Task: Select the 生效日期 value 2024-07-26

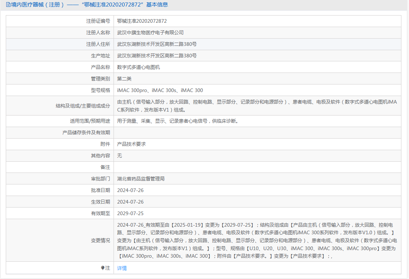Action: (x=131, y=202)
